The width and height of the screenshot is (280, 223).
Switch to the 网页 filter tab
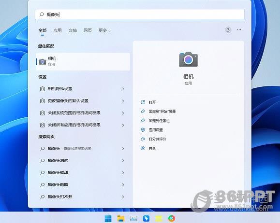(x=88, y=30)
